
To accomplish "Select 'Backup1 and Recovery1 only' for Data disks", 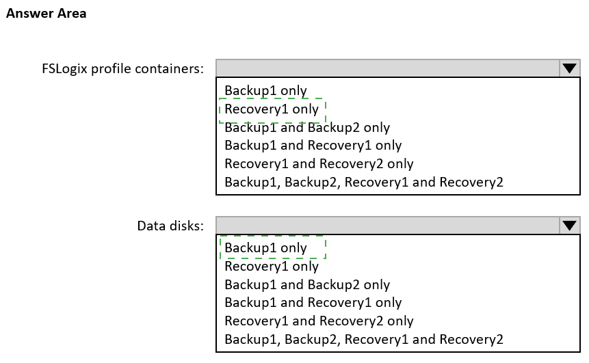I will pos(313,302).
